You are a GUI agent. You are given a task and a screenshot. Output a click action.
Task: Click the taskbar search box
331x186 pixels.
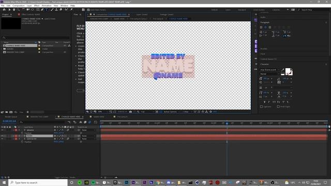[x=38, y=182]
